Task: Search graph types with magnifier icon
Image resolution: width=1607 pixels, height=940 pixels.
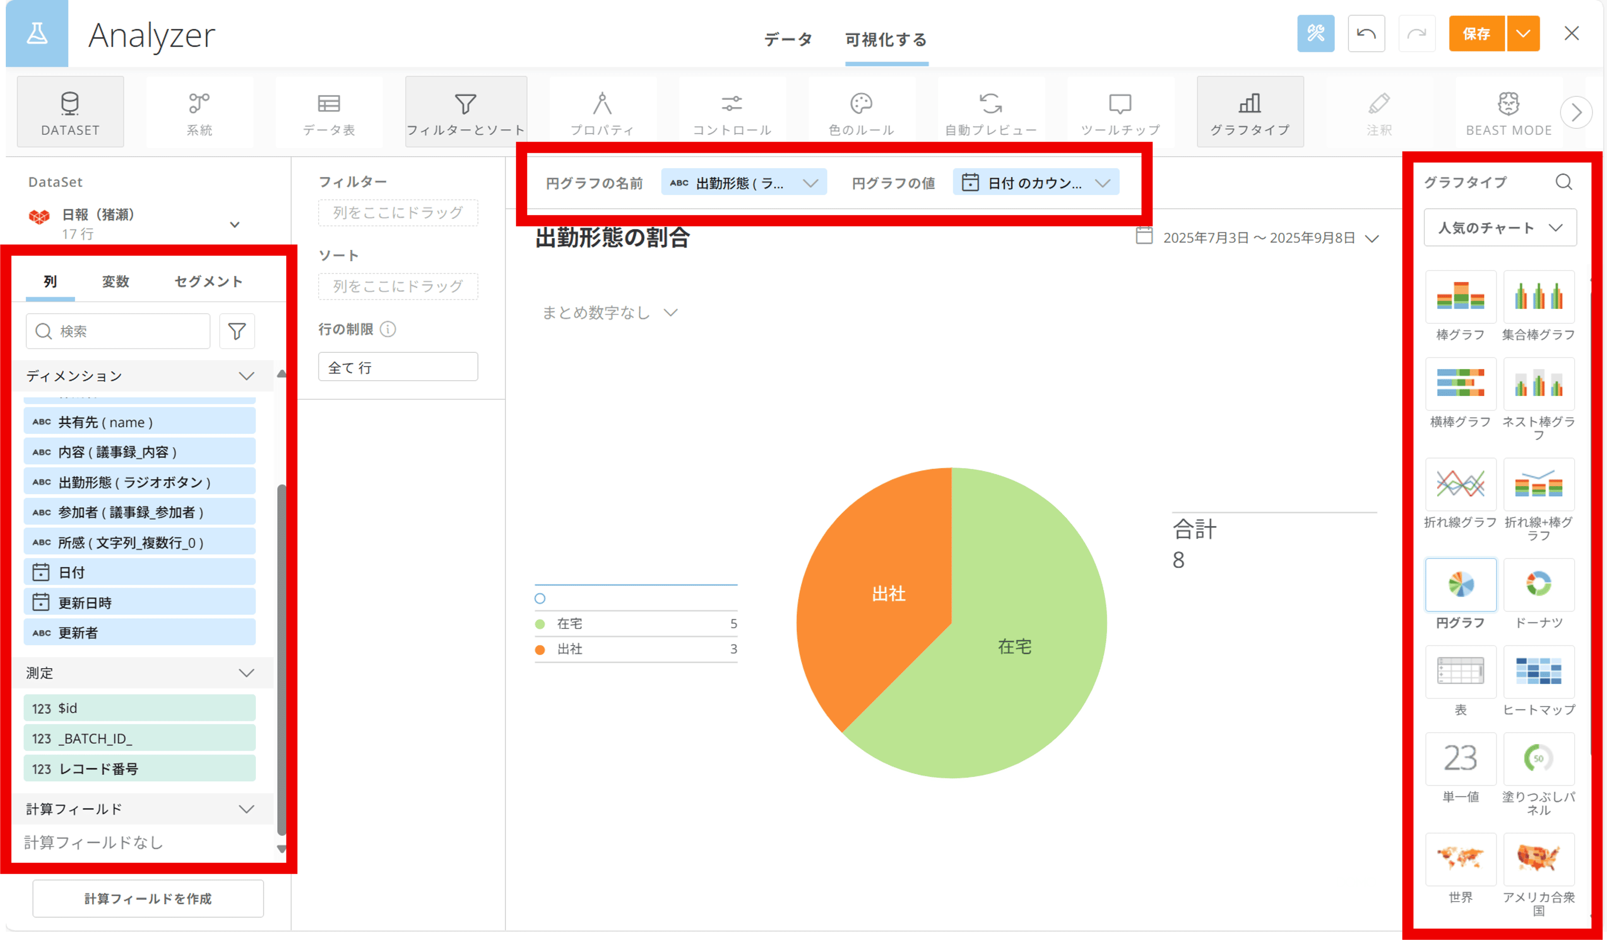Action: 1563,182
